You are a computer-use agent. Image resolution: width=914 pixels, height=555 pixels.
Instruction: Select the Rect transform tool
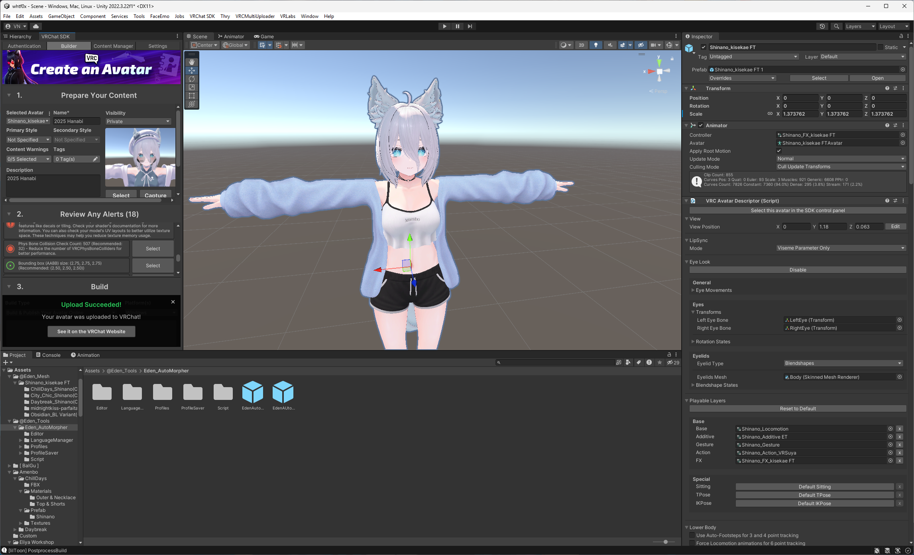pyautogui.click(x=192, y=96)
